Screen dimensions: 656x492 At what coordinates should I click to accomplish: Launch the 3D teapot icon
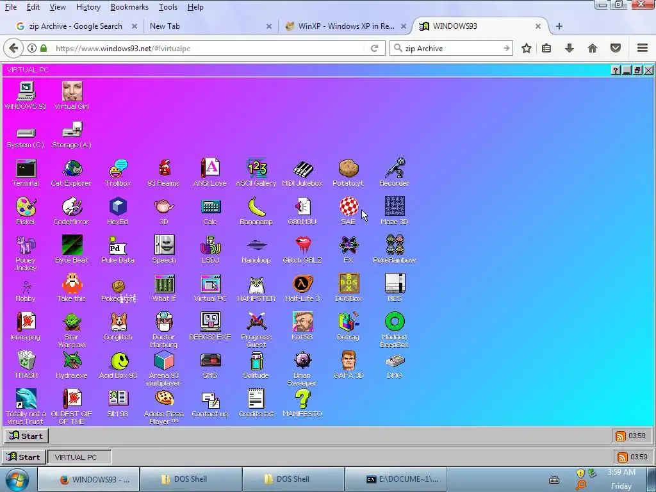tap(163, 211)
